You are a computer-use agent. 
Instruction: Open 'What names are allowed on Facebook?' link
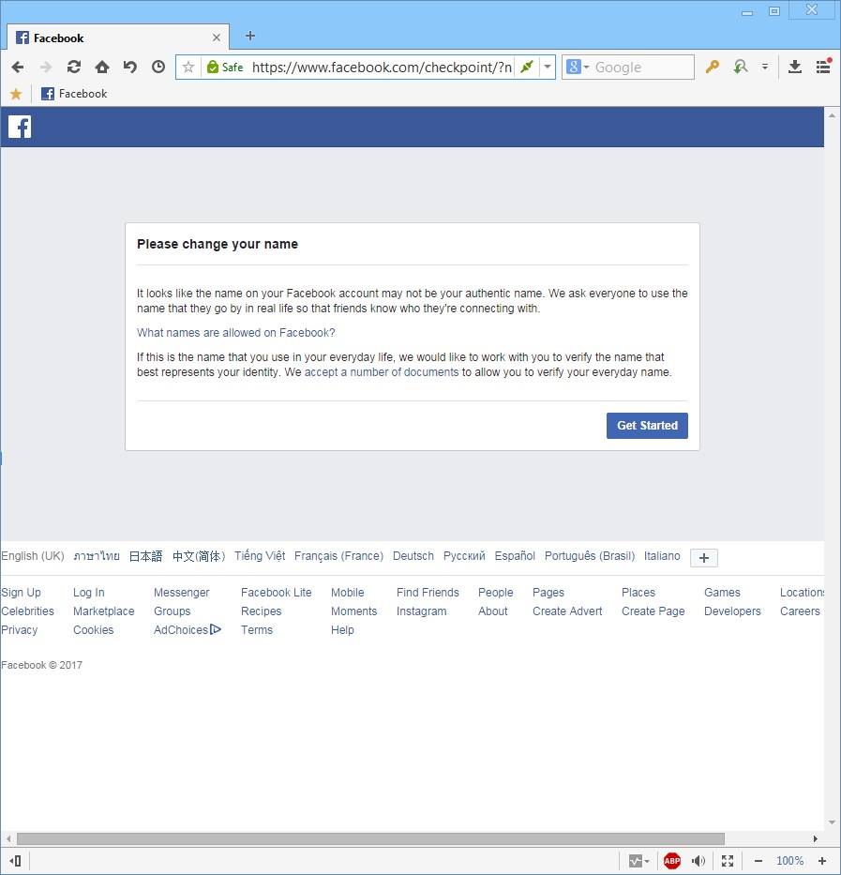point(236,333)
